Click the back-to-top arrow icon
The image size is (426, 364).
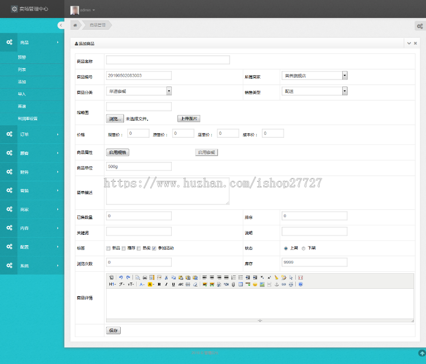tap(422, 353)
